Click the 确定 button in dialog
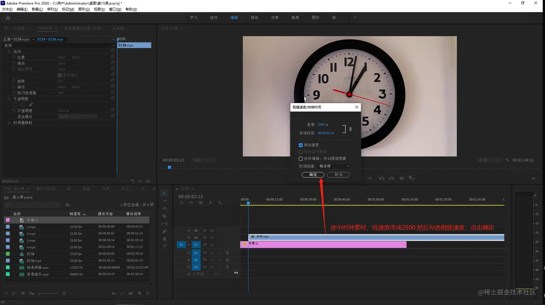 [x=313, y=175]
